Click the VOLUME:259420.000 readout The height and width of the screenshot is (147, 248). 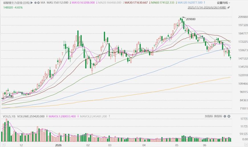tap(31, 116)
